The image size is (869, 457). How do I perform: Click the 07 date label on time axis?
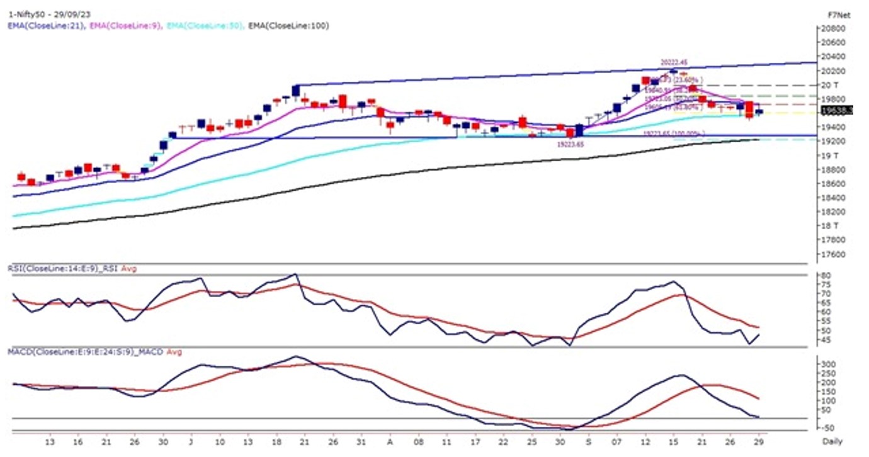click(616, 441)
